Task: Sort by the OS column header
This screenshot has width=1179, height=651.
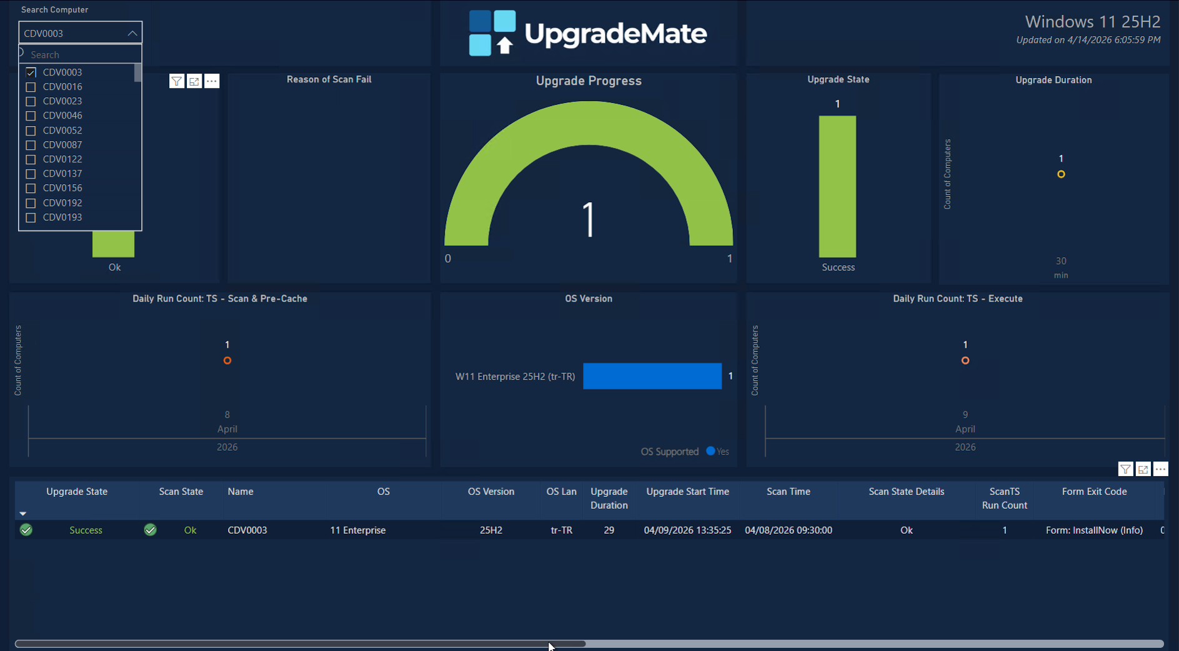Action: click(x=384, y=492)
